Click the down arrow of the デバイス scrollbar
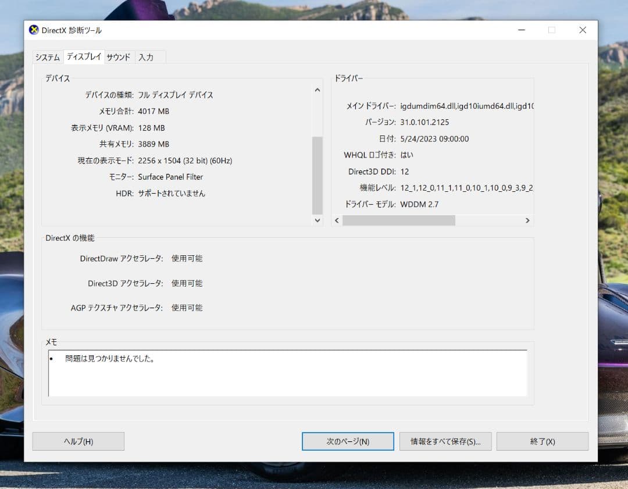The width and height of the screenshot is (628, 489). point(317,221)
